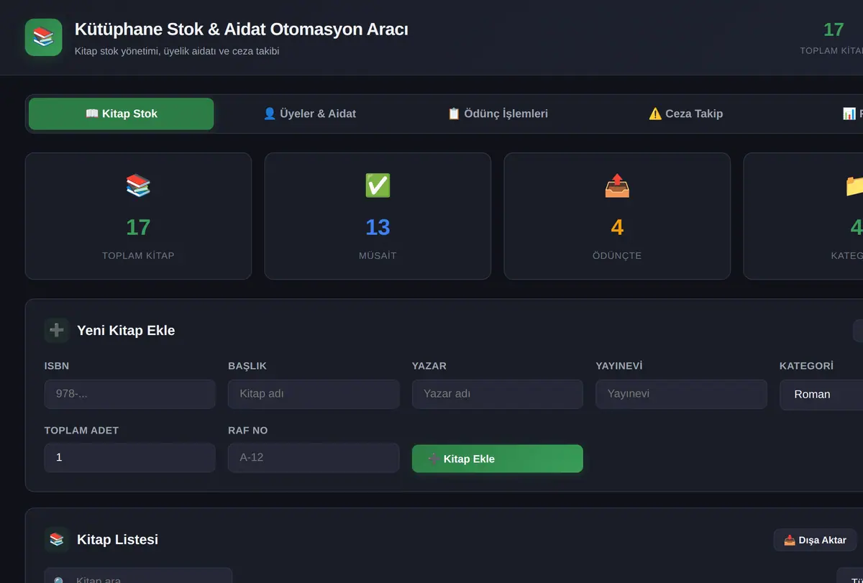Screen dimensions: 863x583
Task: Click the MÜSAİT card label
Action: point(378,255)
